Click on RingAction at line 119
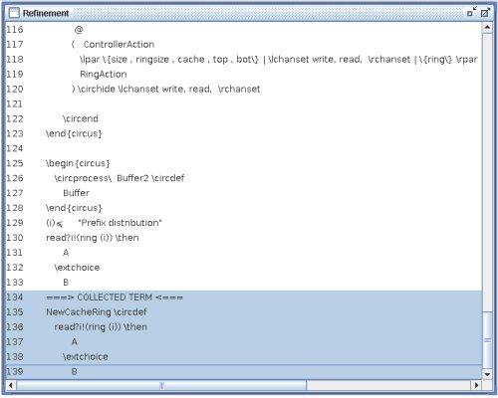This screenshot has height=398, width=498. [x=104, y=75]
